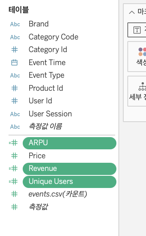
Task: Select the 측정값 이름 field
Action: pos(45,126)
